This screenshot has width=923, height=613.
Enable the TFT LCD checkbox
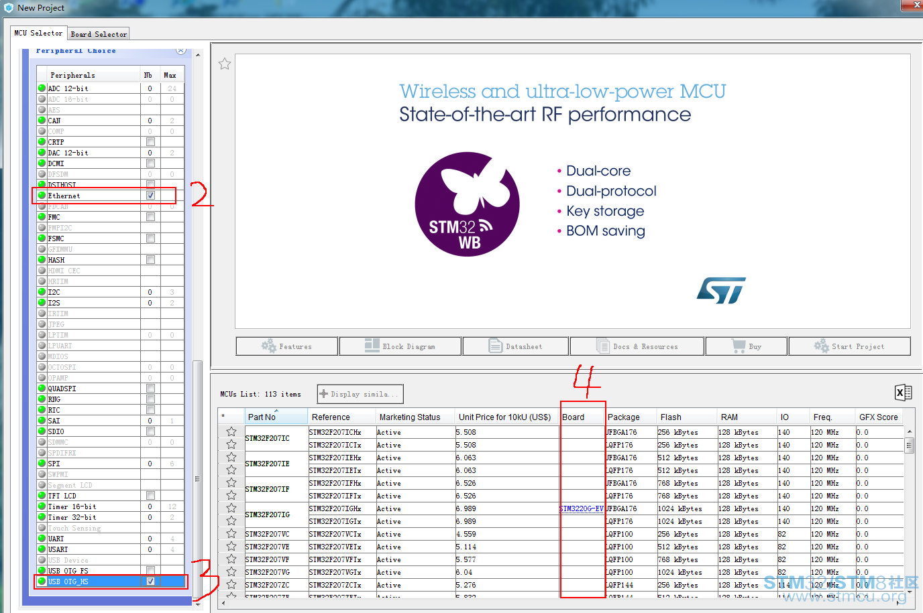(150, 496)
